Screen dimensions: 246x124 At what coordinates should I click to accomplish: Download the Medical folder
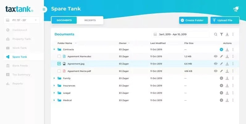[227, 100]
